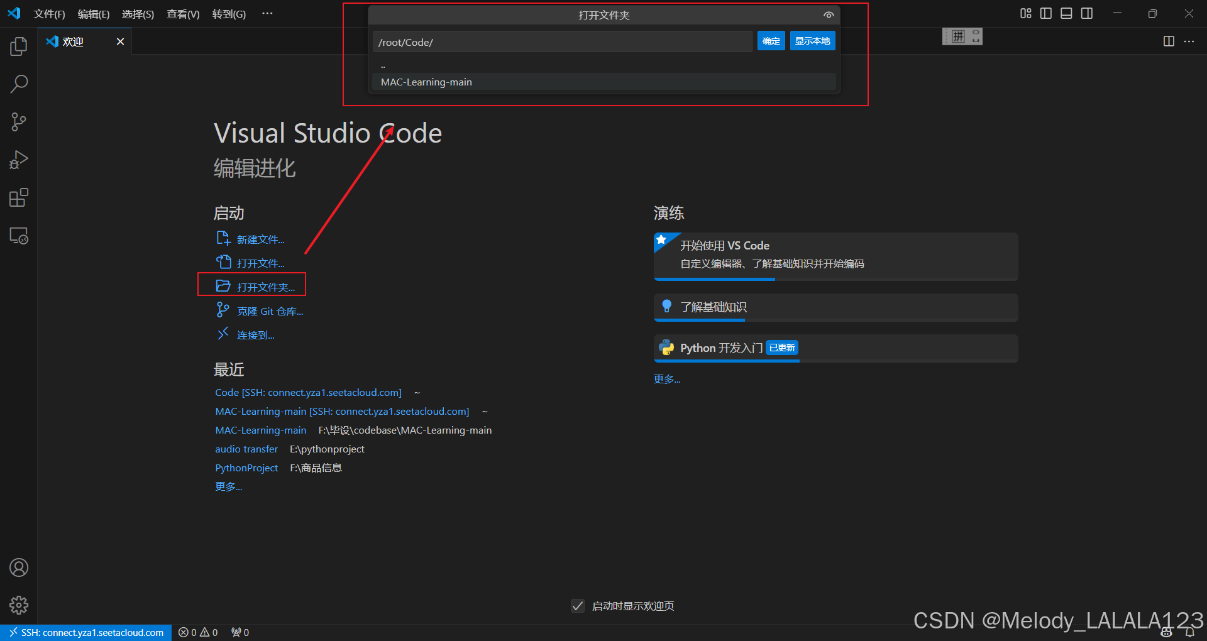Open the Extensions view
The width and height of the screenshot is (1207, 641).
click(19, 198)
